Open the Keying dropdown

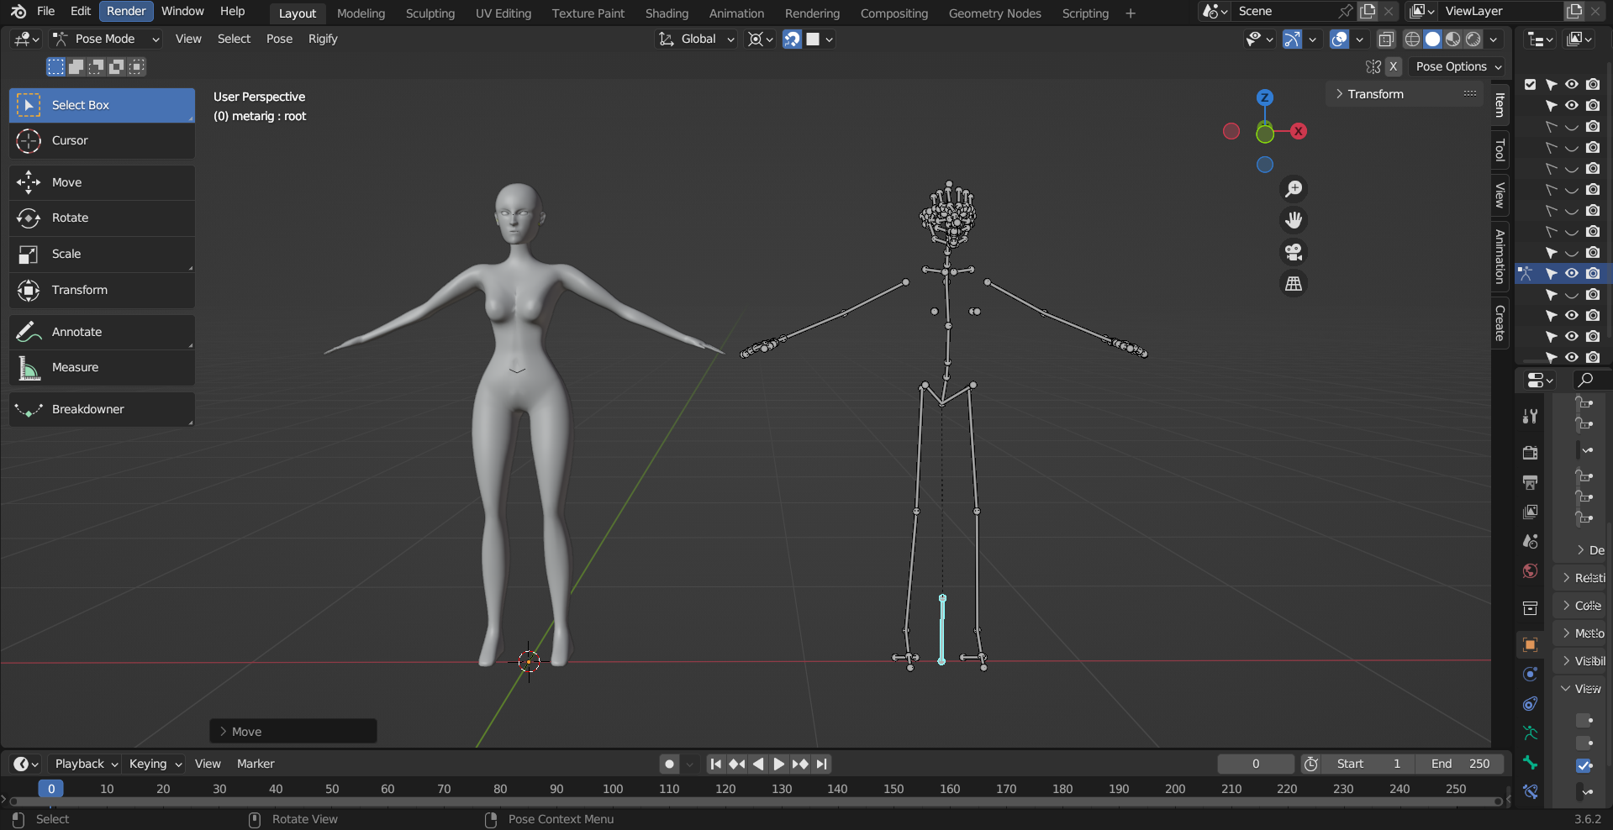pyautogui.click(x=155, y=764)
